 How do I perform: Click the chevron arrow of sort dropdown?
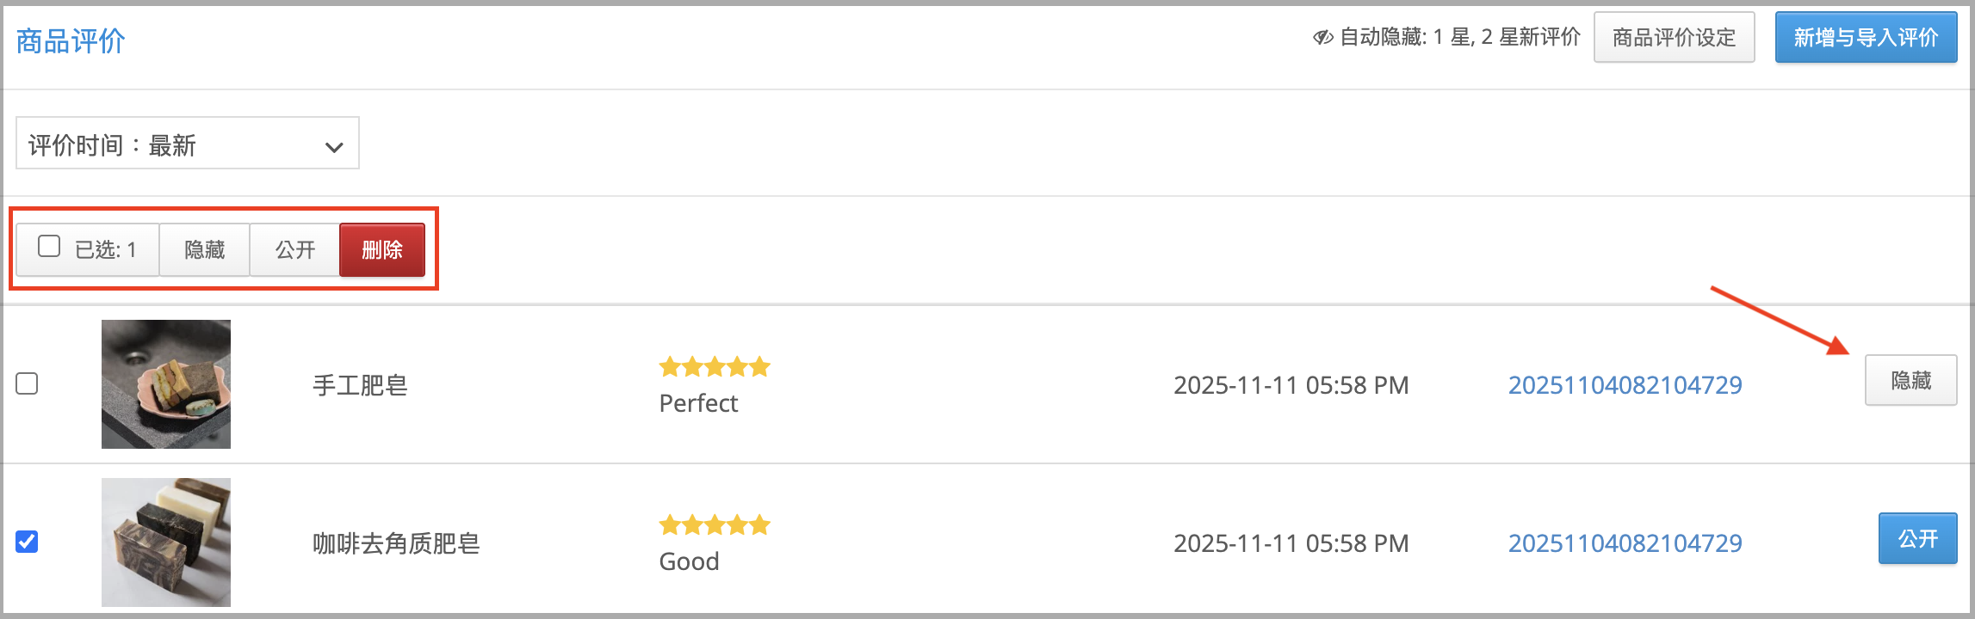click(x=334, y=147)
